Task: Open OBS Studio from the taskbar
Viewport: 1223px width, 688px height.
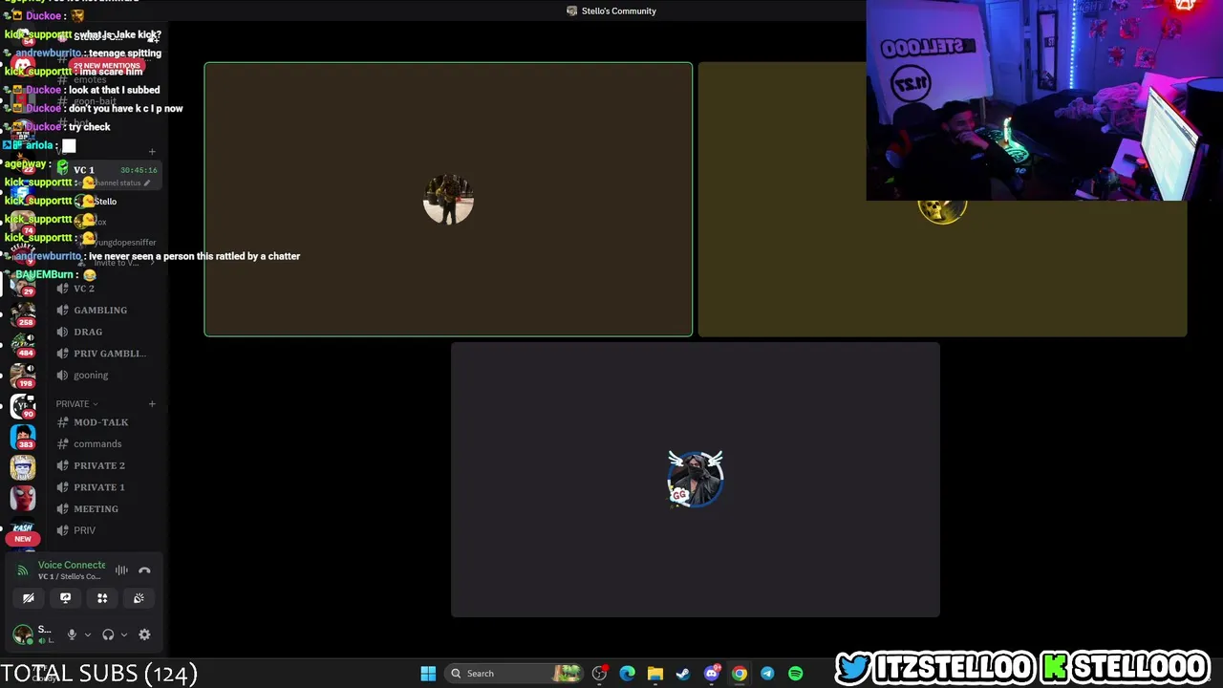Action: (x=599, y=674)
